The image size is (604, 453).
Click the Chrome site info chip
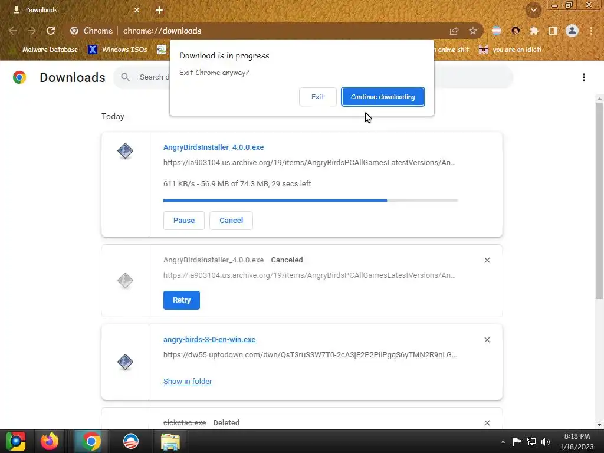tap(91, 31)
